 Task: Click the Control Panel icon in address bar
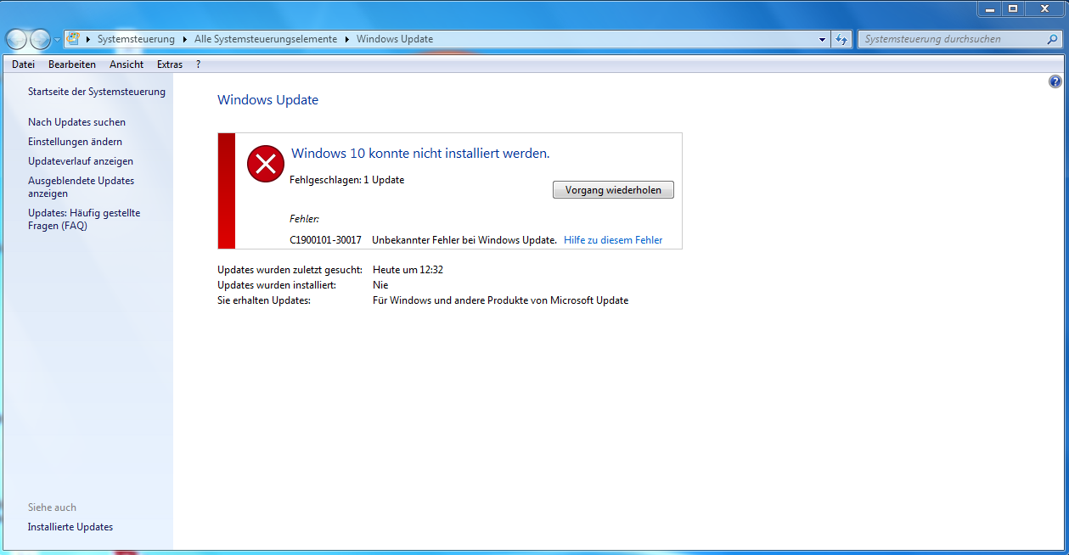73,39
